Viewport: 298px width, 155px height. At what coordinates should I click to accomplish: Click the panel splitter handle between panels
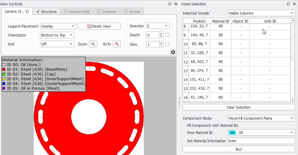point(179,102)
